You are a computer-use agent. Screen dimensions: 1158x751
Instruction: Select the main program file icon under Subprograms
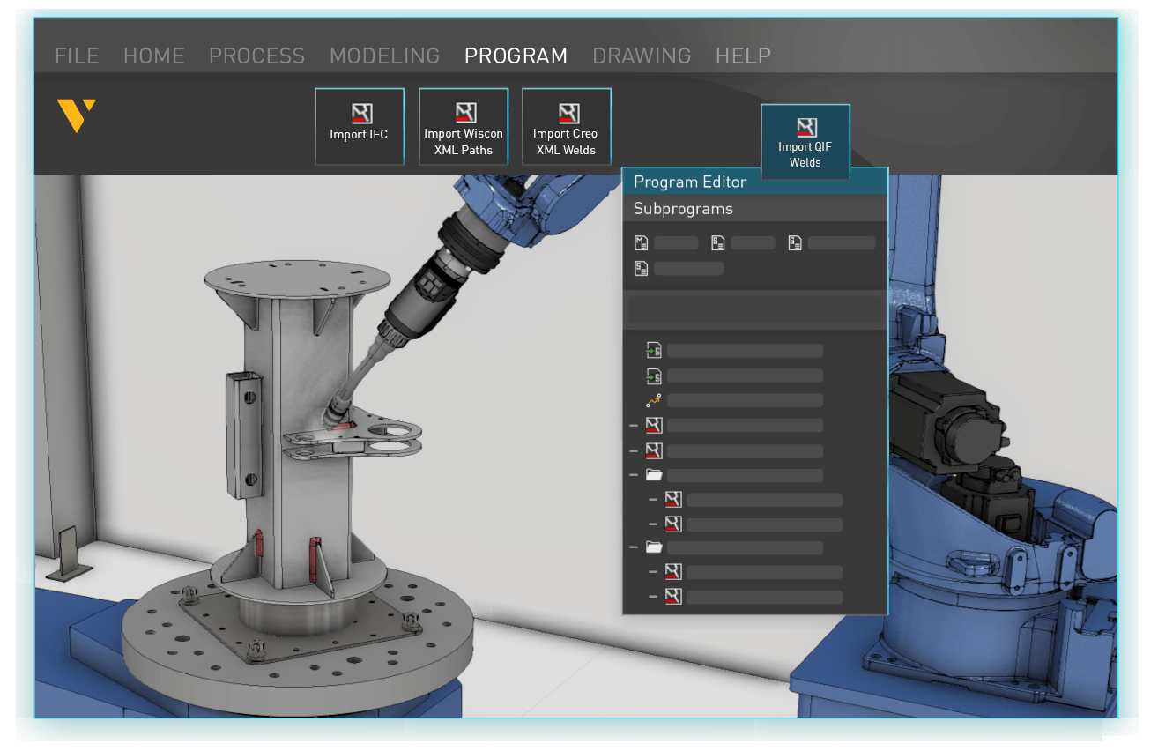(640, 242)
